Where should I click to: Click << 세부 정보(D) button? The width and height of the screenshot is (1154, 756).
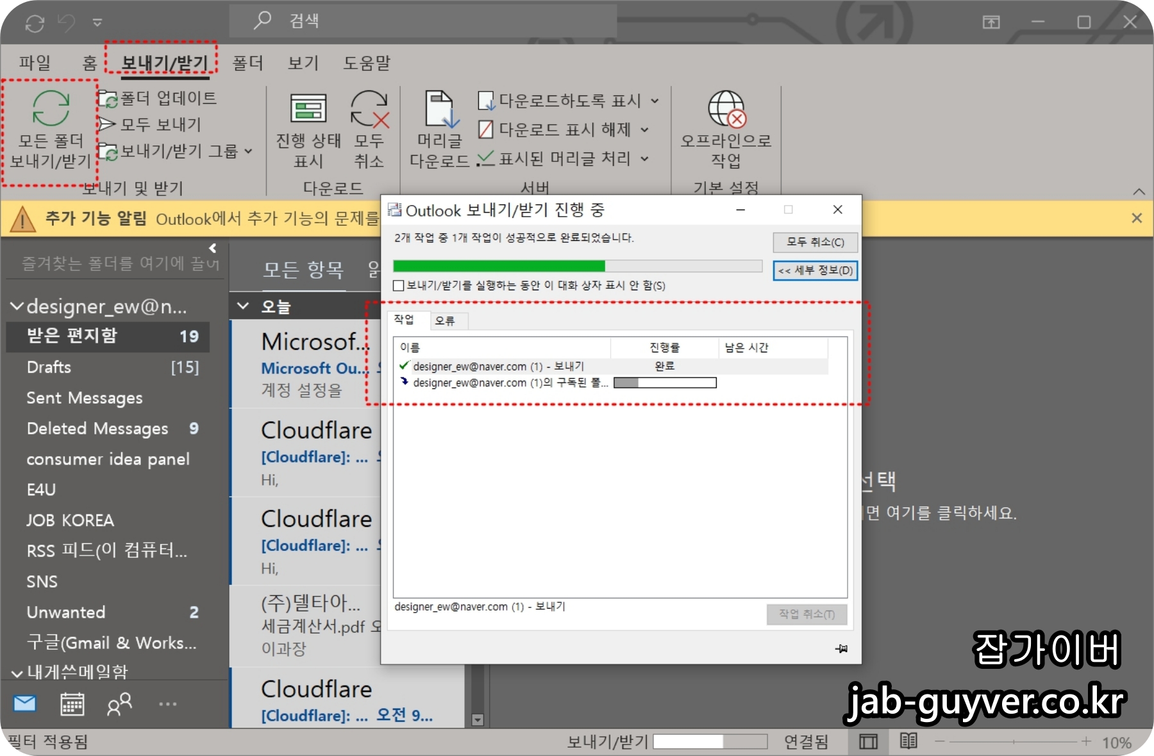pos(815,270)
